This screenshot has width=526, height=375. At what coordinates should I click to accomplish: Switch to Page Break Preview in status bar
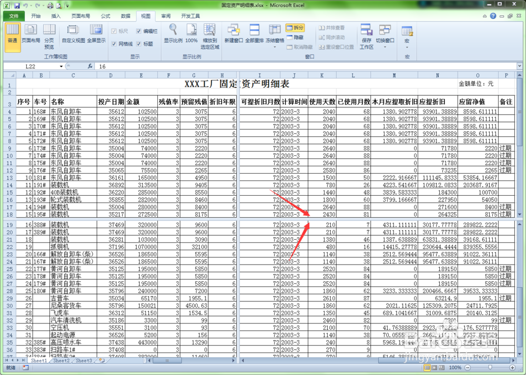(x=441, y=368)
